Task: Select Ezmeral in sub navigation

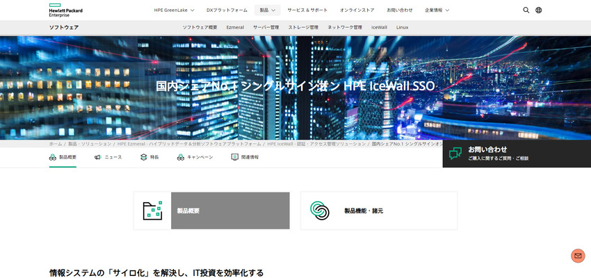Action: pos(235,28)
